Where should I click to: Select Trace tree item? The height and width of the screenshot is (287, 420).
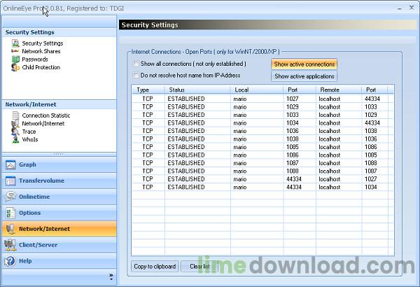(29, 132)
